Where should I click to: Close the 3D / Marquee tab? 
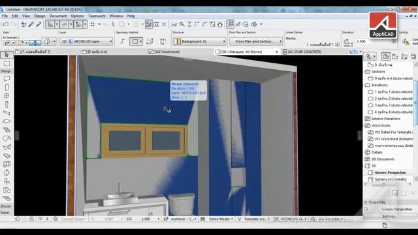click(x=277, y=52)
